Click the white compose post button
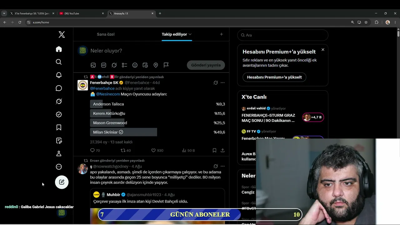Viewport: 400px width, 225px height. (62, 182)
